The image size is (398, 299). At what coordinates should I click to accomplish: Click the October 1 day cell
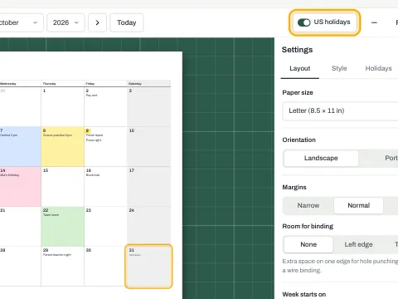click(63, 106)
